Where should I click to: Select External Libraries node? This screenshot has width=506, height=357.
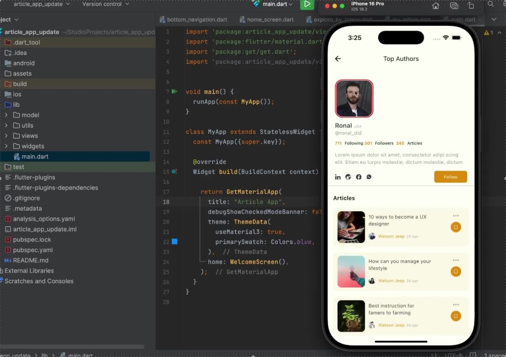coord(29,271)
